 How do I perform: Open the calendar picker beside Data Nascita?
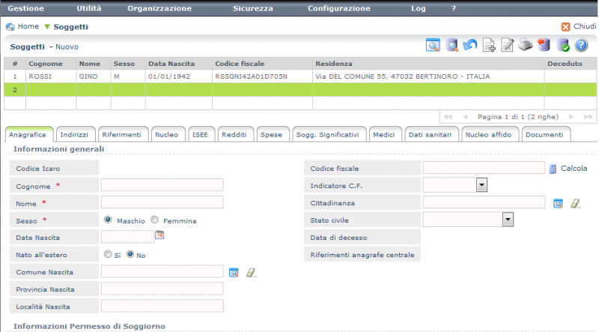159,235
